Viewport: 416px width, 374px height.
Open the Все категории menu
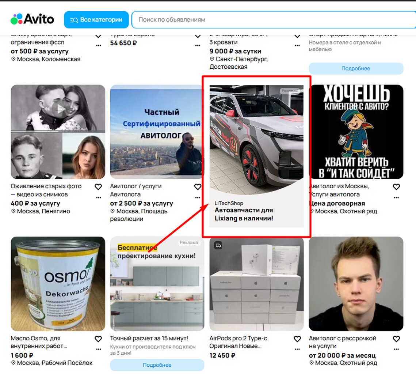pyautogui.click(x=96, y=20)
